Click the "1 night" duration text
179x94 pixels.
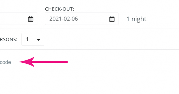click(x=136, y=19)
